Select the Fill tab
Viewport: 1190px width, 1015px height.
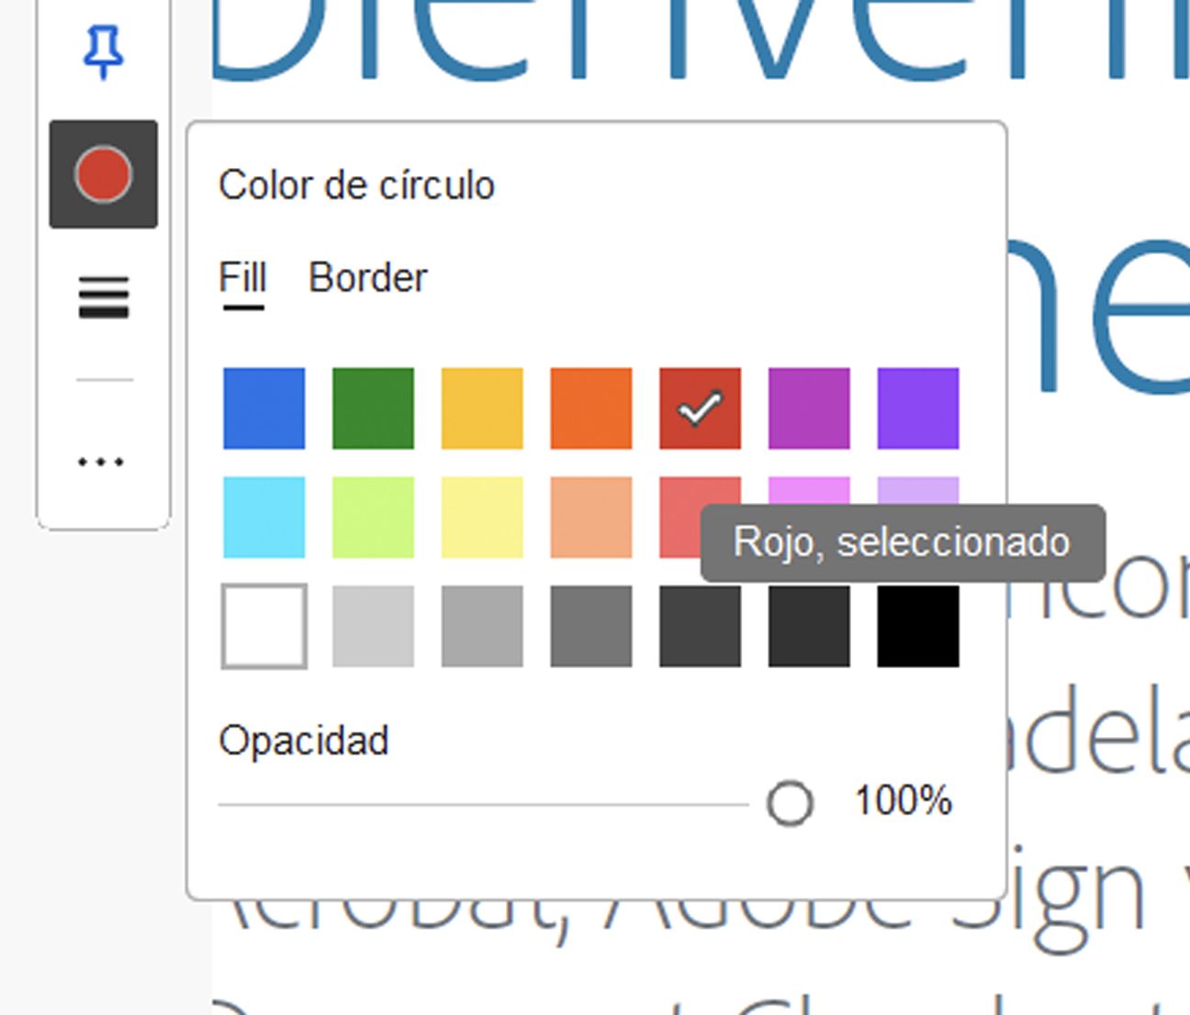click(241, 277)
